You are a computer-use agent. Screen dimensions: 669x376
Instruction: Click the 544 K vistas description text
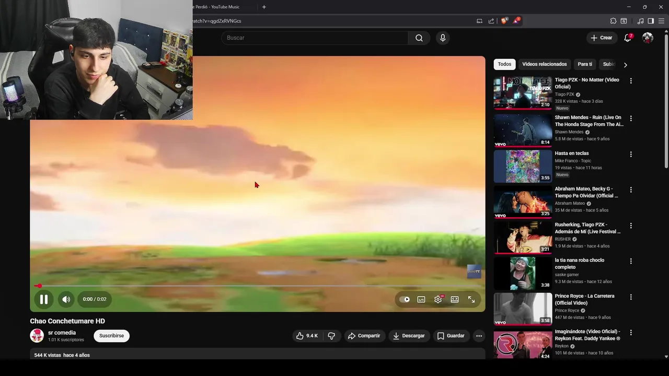click(62, 355)
